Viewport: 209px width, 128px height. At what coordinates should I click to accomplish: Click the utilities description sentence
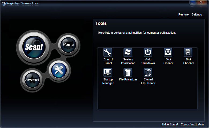pos(137,33)
